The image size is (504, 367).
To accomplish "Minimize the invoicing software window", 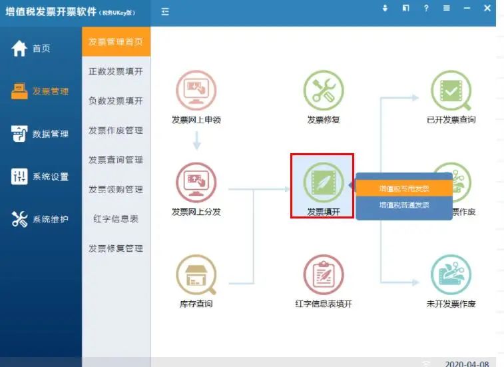I will 467,8.
